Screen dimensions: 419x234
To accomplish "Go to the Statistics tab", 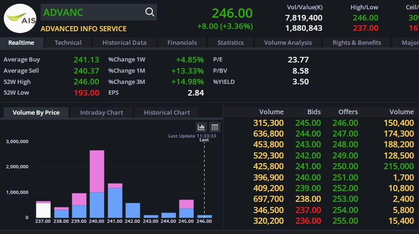I will pyautogui.click(x=230, y=42).
